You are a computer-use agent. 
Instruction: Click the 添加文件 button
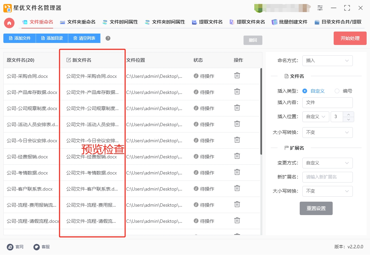pos(20,38)
